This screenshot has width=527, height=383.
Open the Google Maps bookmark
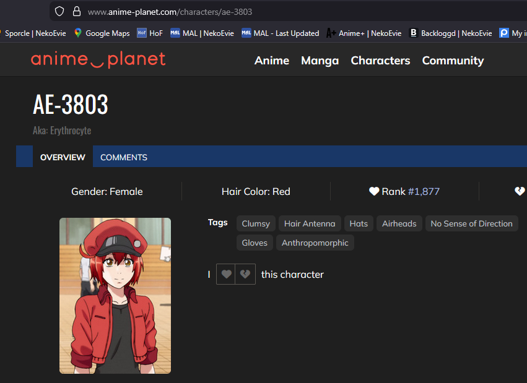[102, 33]
